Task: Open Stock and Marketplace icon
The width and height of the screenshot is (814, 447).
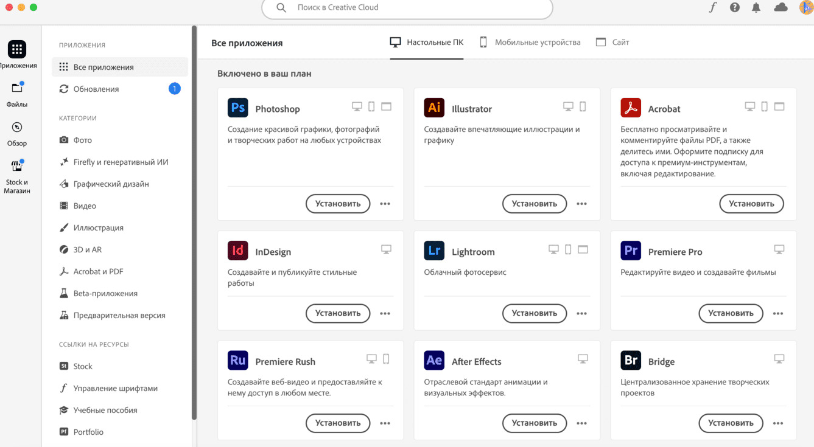Action: pyautogui.click(x=17, y=166)
